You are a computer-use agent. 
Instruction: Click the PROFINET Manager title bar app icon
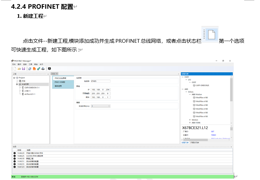pos(12,61)
